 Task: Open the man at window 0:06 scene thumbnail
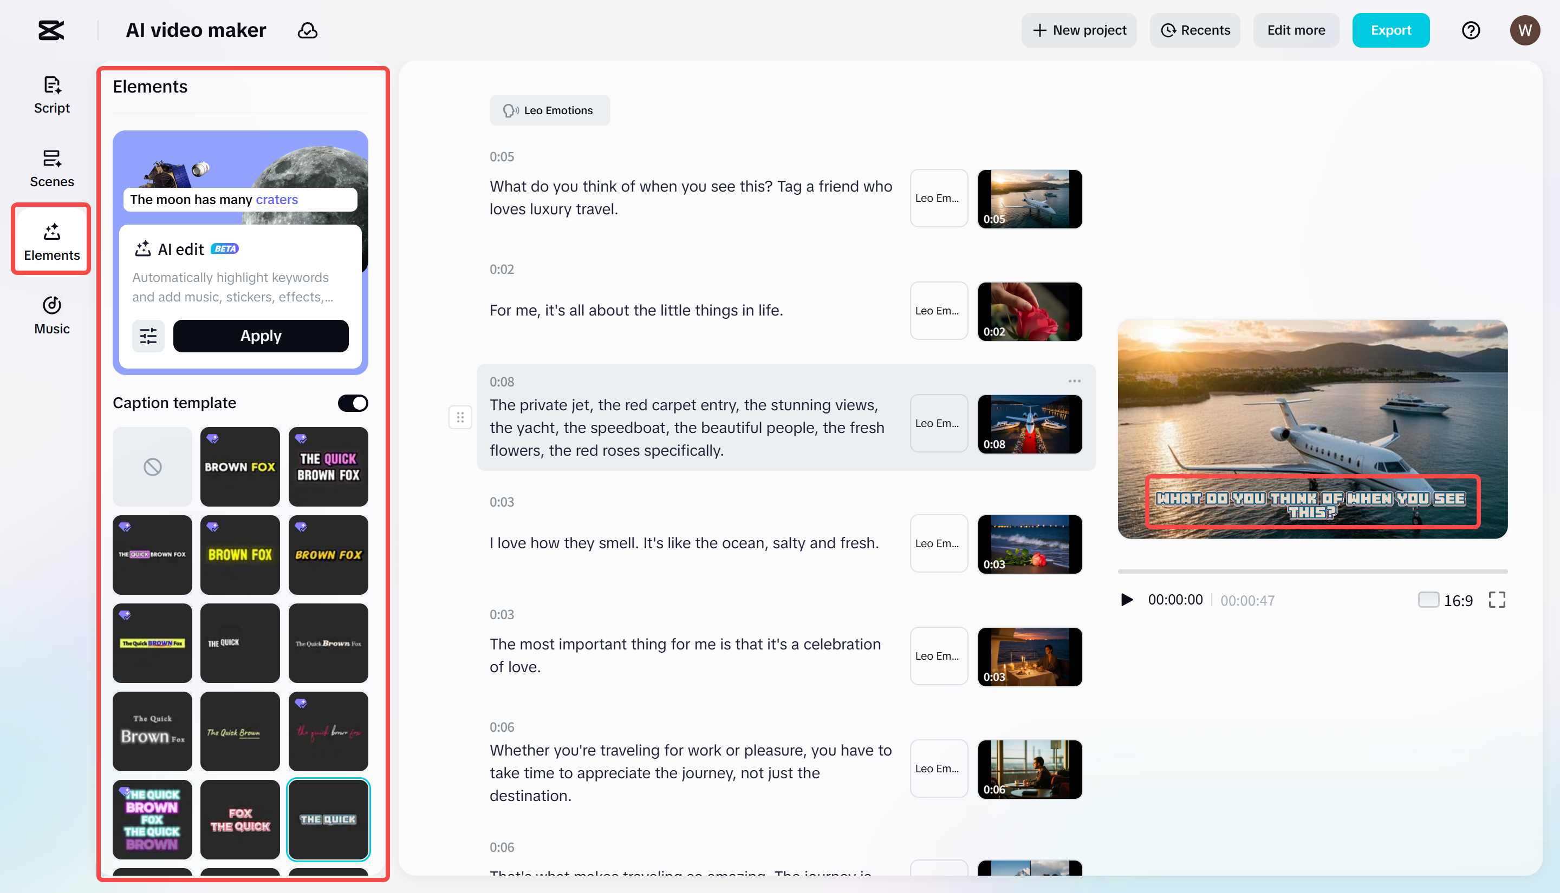[1029, 769]
